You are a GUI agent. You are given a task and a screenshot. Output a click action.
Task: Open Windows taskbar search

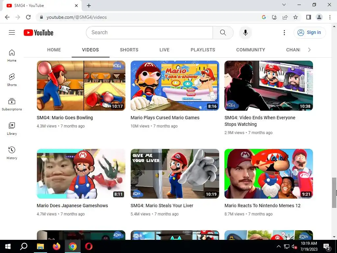click(24, 246)
